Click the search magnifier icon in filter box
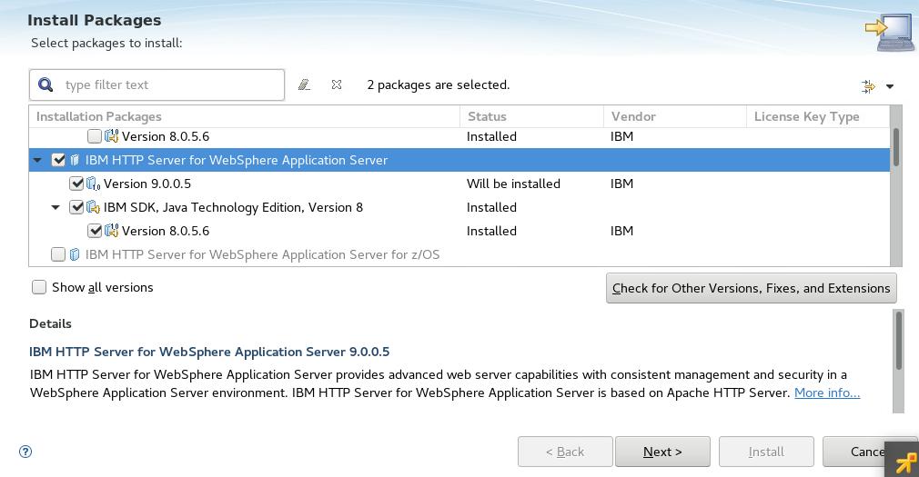Screen dimensions: 919x477 click(x=45, y=84)
